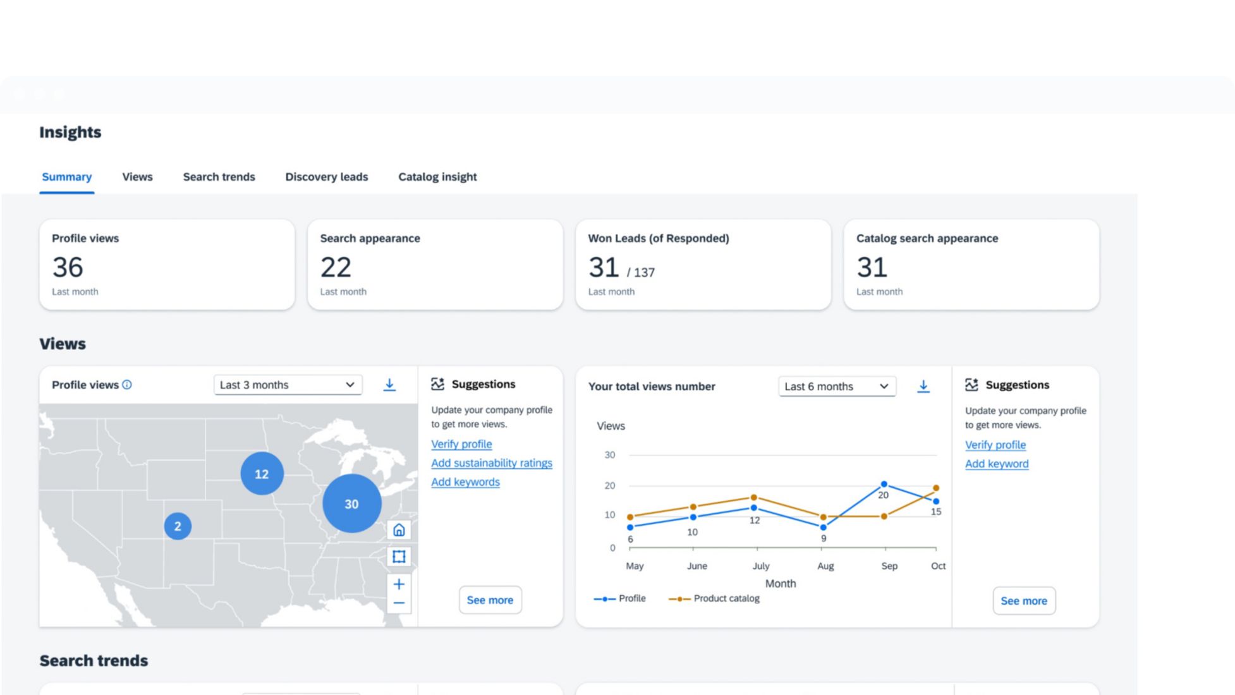1235x695 pixels.
Task: Open the Won Leads summary card
Action: 703,265
